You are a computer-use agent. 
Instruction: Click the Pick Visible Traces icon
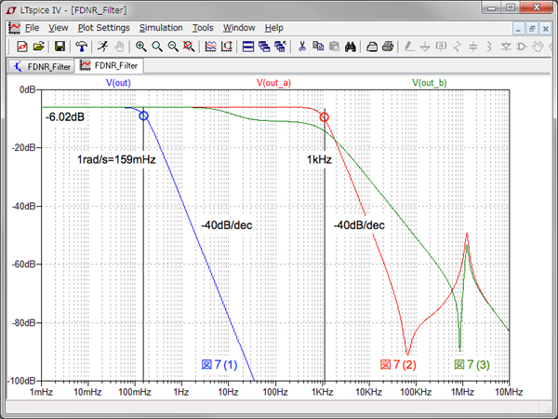(x=210, y=46)
